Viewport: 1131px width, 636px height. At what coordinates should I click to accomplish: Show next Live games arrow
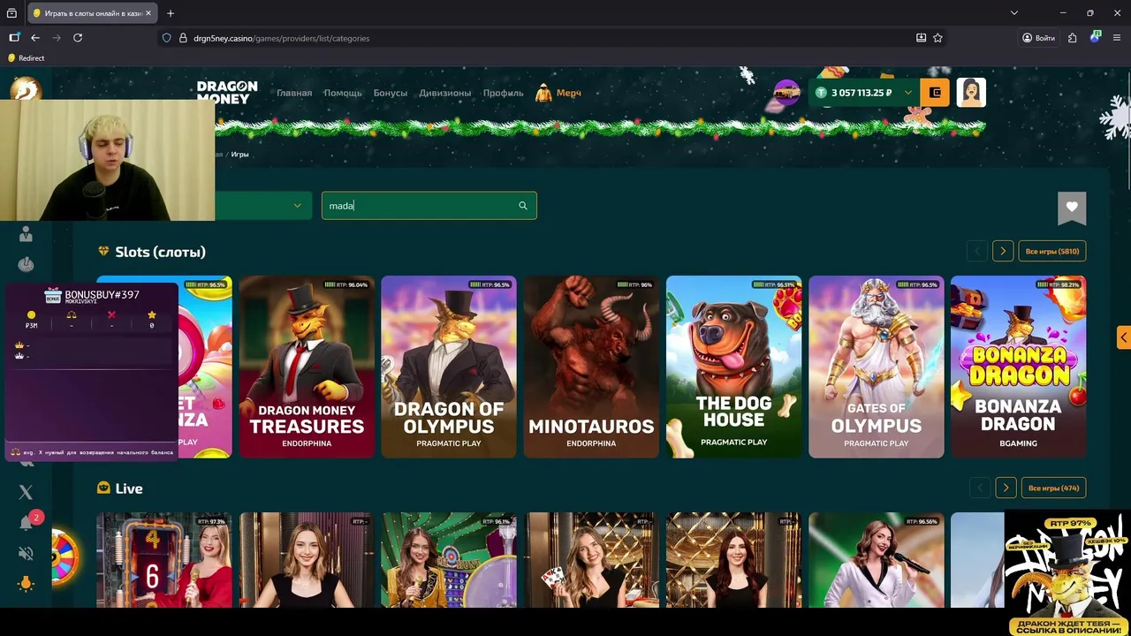1006,488
